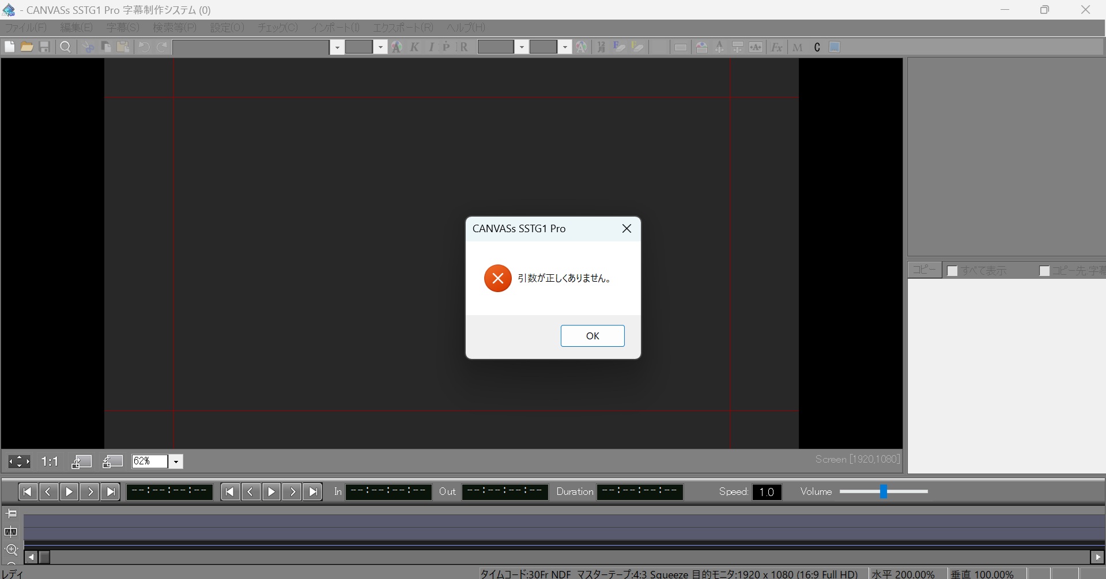This screenshot has width=1106, height=579.
Task: Click the timeline zoom-in magnifier icon
Action: click(x=11, y=550)
